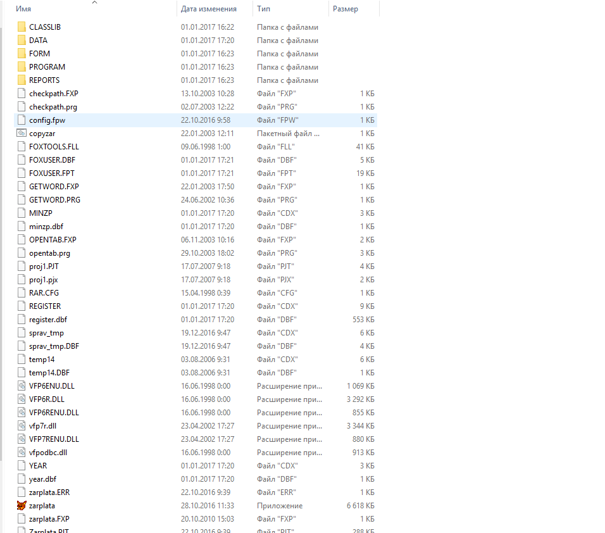
Task: Sort files by the Тип column header
Action: [263, 9]
